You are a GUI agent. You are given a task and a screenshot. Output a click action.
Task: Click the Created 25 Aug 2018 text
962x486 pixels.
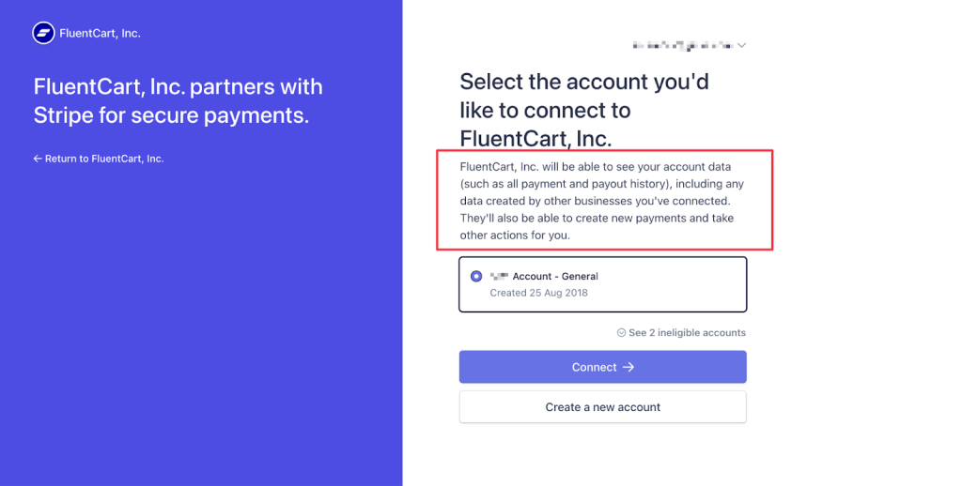(538, 293)
